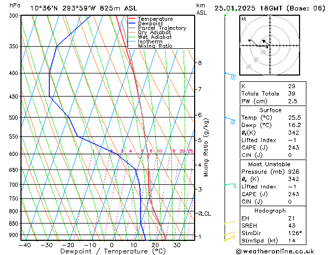Viewport: 330px width, 255px height.
Task: Click the 300 hPa pressure label
Action: (15, 16)
